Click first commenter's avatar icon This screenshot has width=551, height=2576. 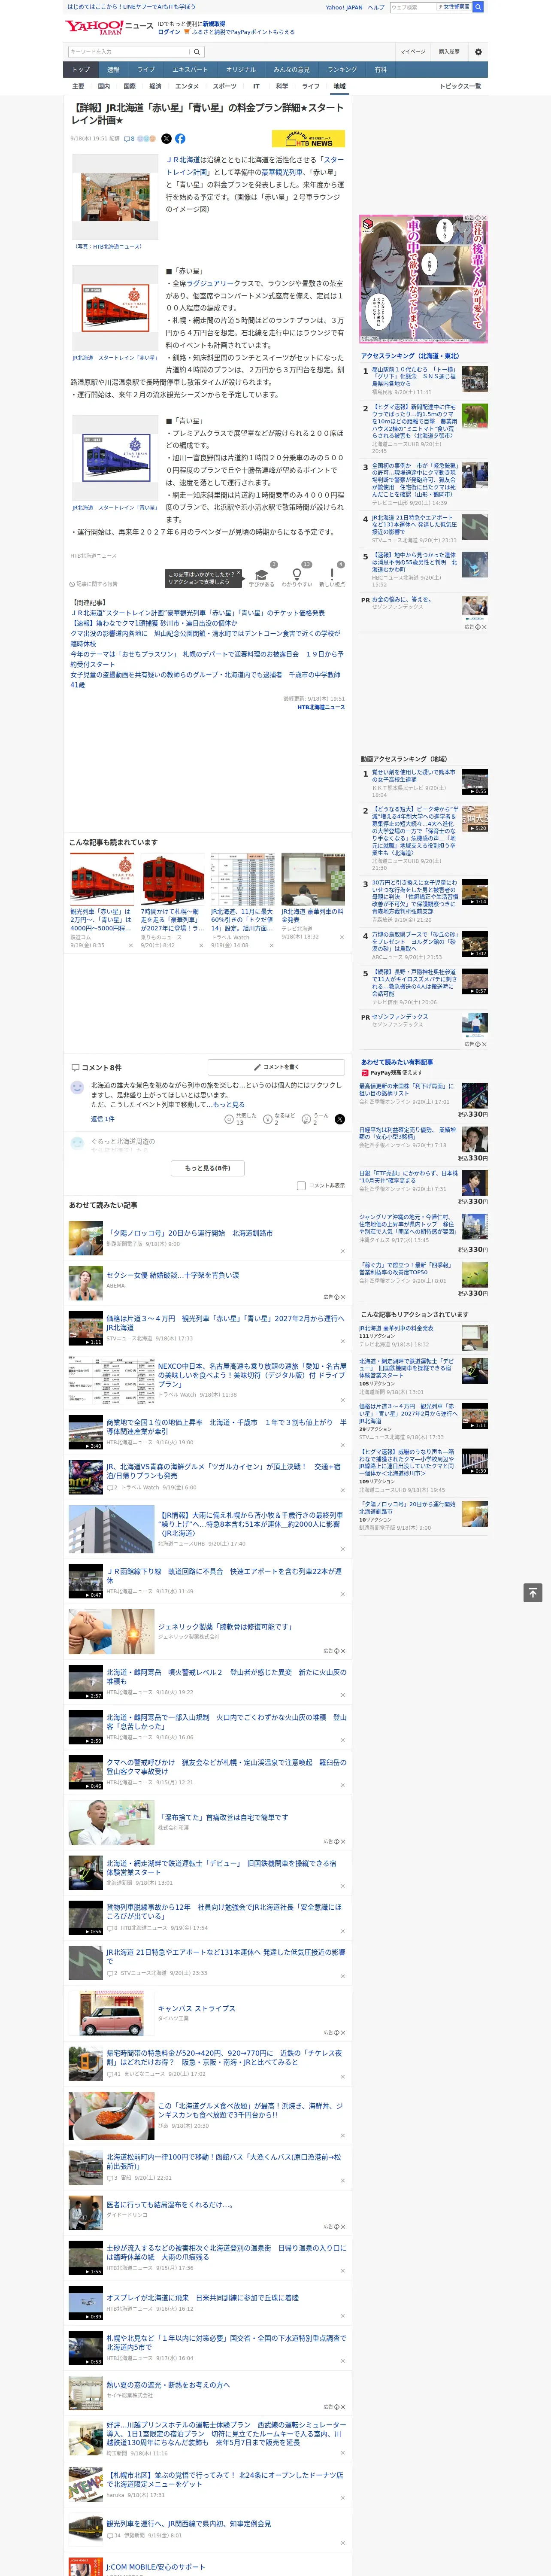[x=77, y=1087]
